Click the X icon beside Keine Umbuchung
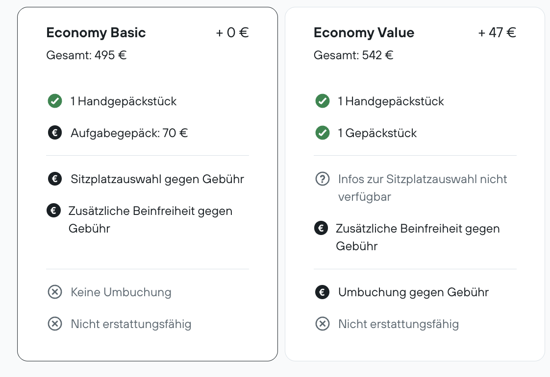Image resolution: width=550 pixels, height=377 pixels. tap(55, 292)
